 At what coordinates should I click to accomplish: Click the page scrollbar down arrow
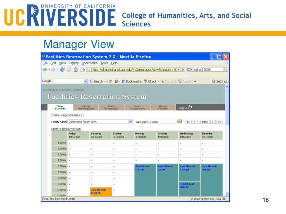[227, 194]
